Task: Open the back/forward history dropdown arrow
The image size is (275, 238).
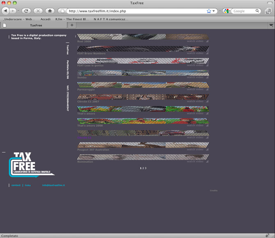Action: [x=18, y=11]
